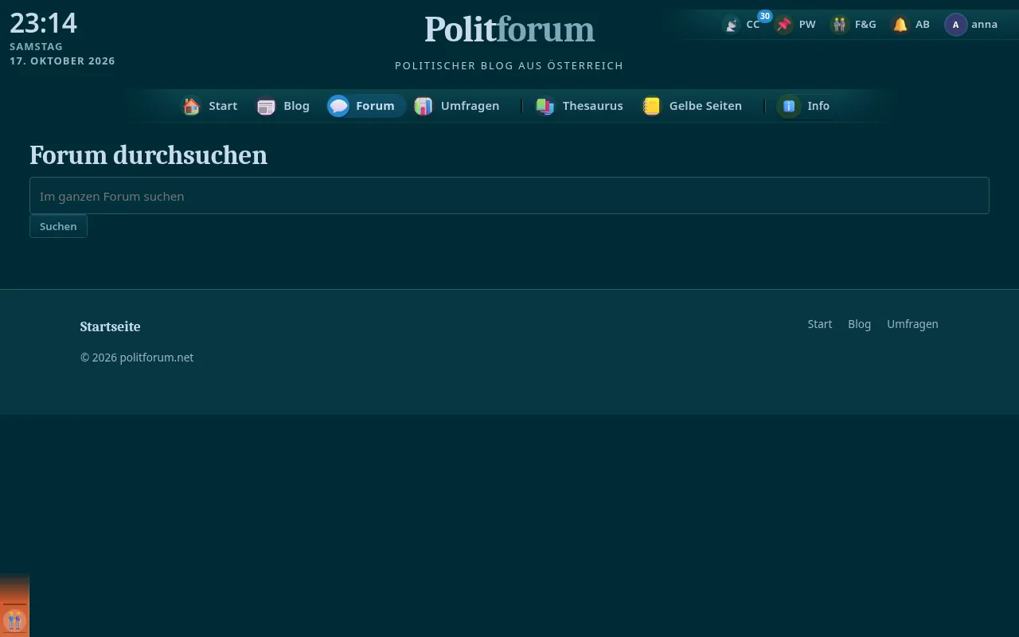Click the Info icon
1019x637 pixels.
[789, 106]
